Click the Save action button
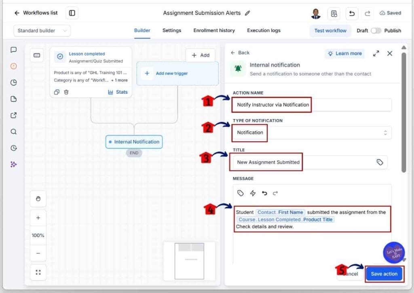Viewport: 414px width, 293px height. pos(384,274)
